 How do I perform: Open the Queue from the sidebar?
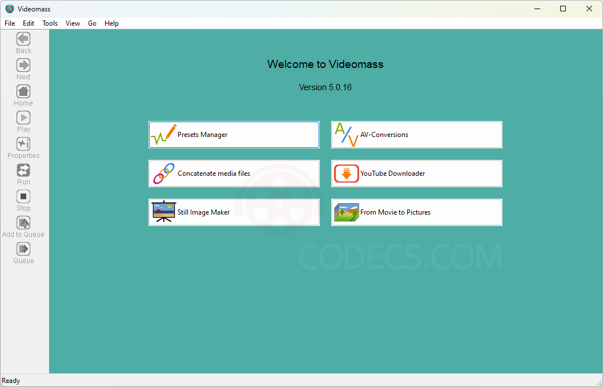23,249
